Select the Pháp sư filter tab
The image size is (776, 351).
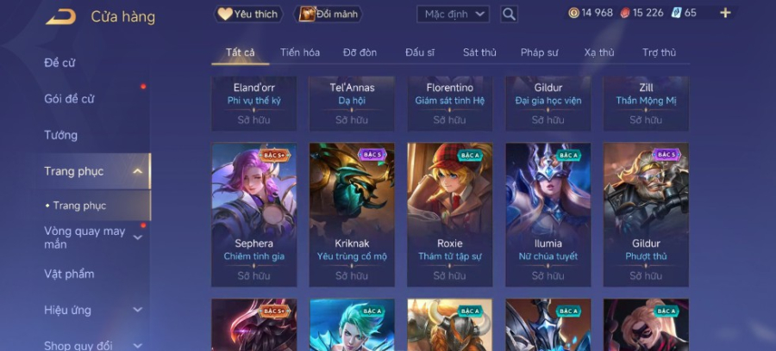539,52
